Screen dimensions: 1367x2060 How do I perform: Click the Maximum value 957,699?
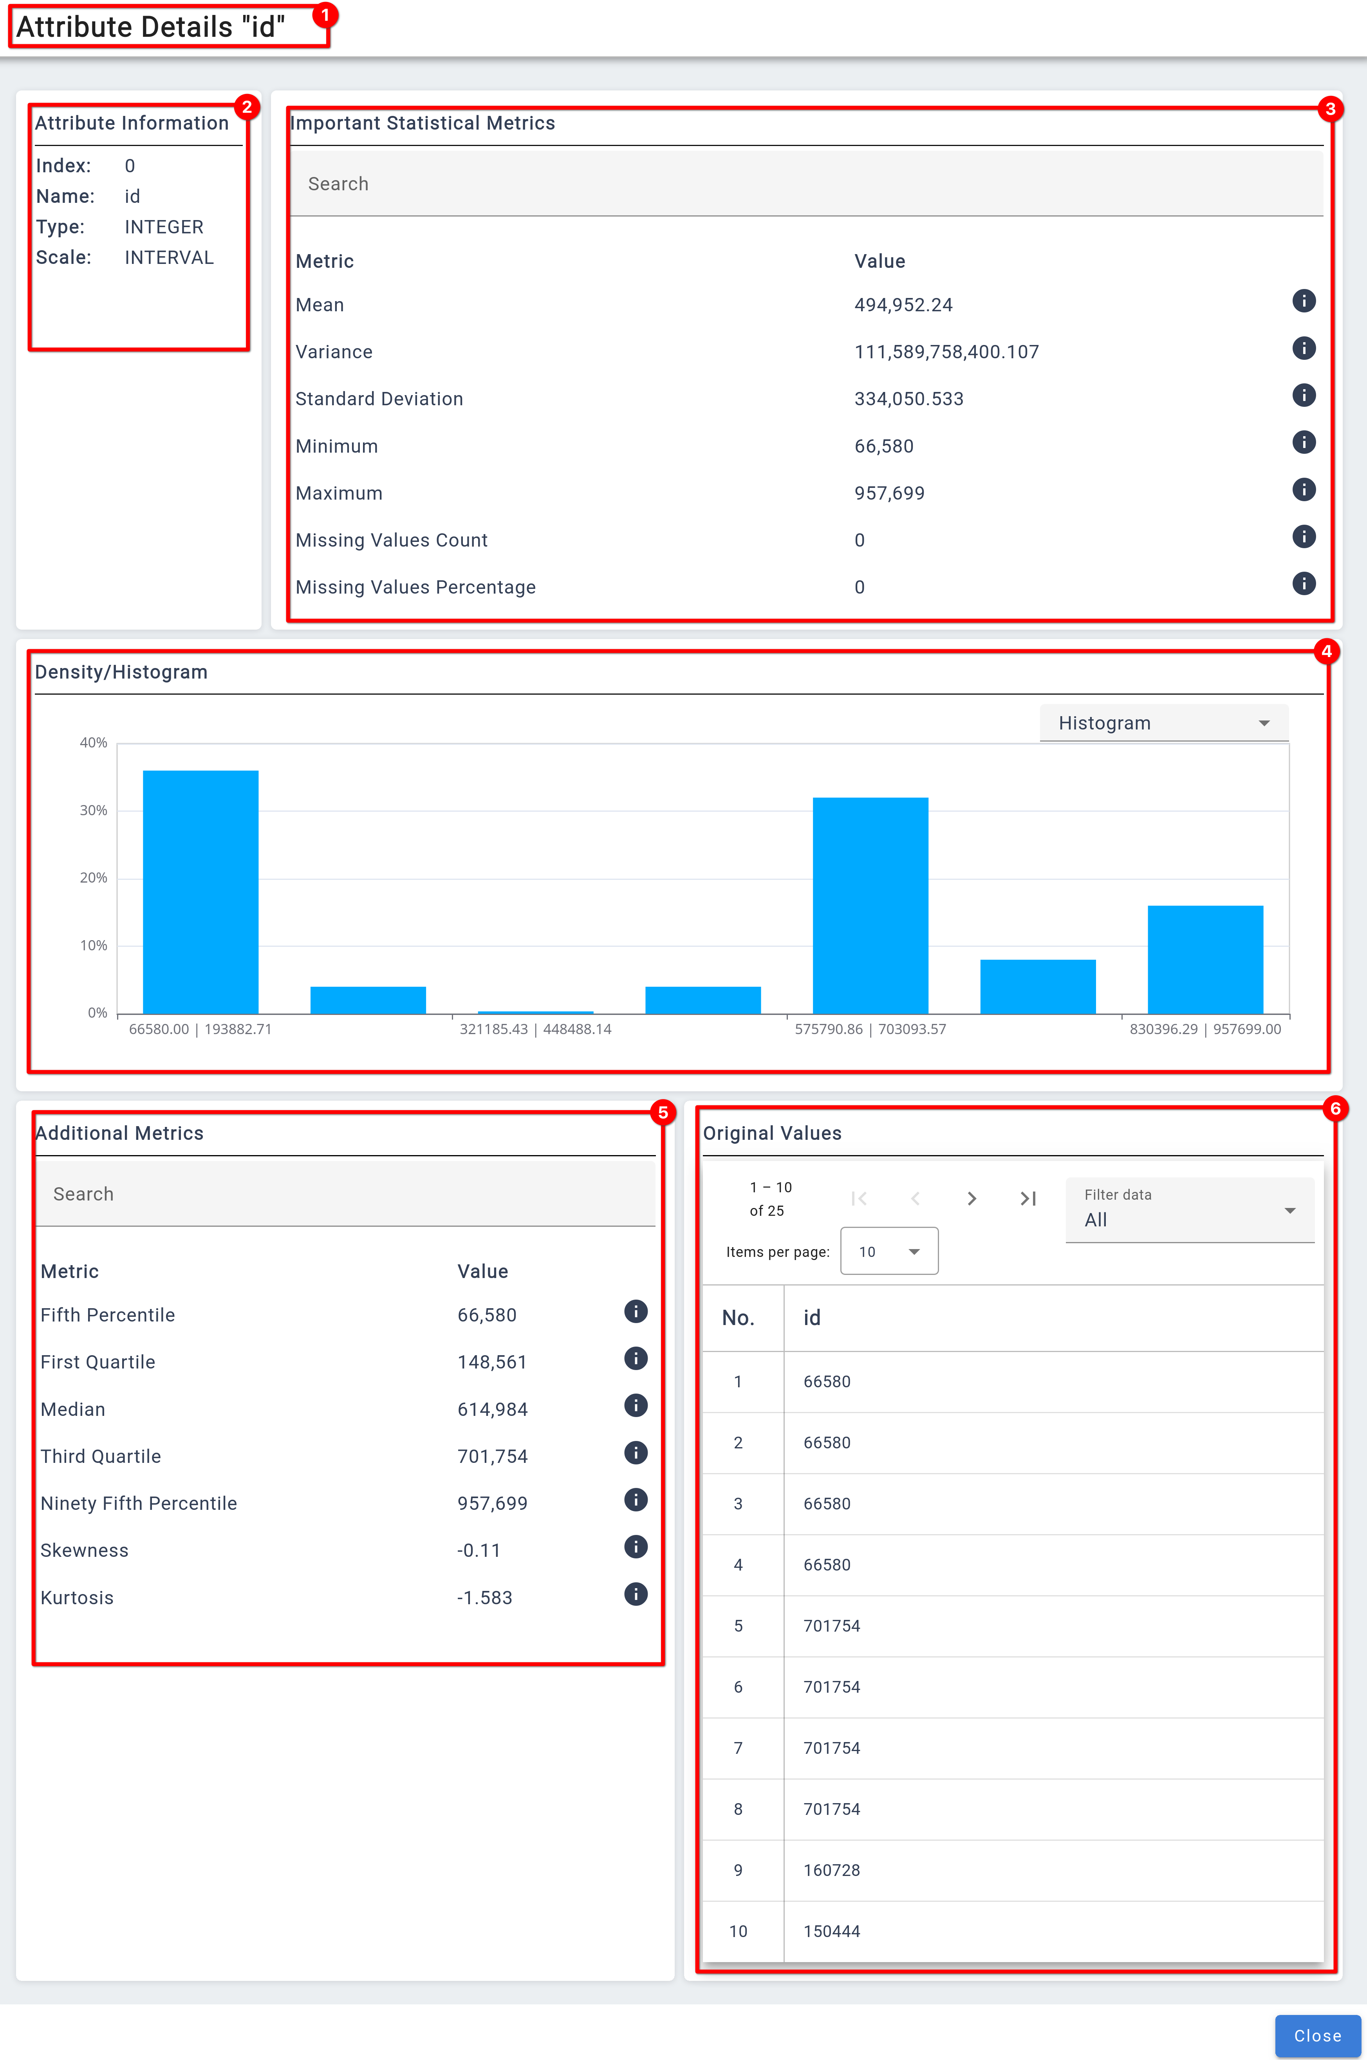point(889,493)
